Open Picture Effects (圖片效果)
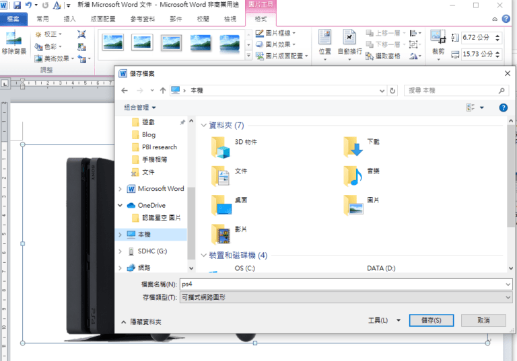 click(275, 44)
